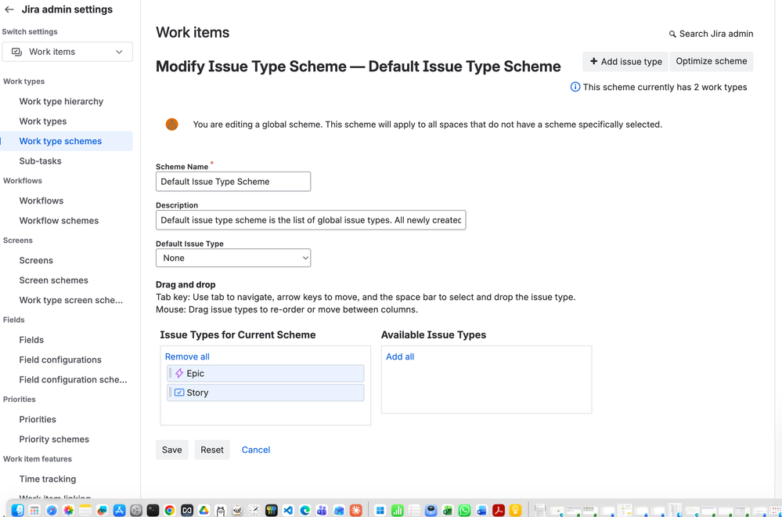Cancel editing the scheme
Screen dimensions: 782x517
(x=256, y=450)
